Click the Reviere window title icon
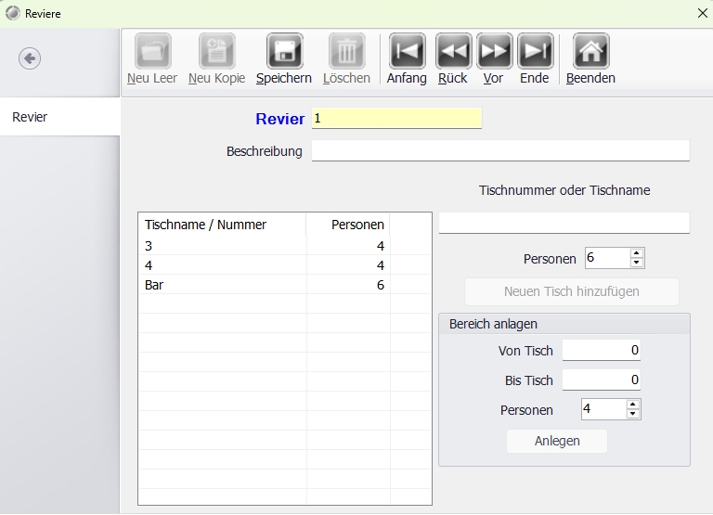The image size is (713, 515). [x=13, y=13]
